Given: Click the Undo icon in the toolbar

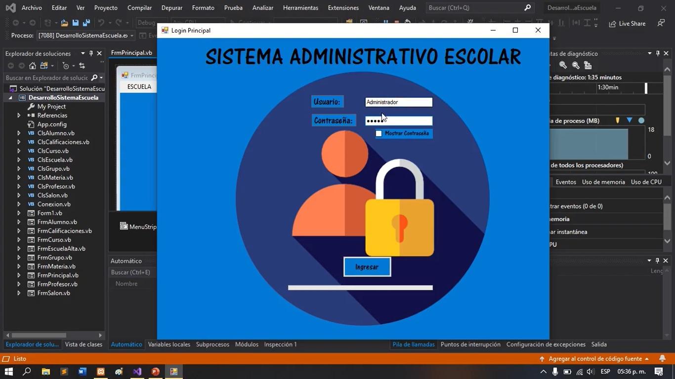Looking at the screenshot, I should coord(101,23).
